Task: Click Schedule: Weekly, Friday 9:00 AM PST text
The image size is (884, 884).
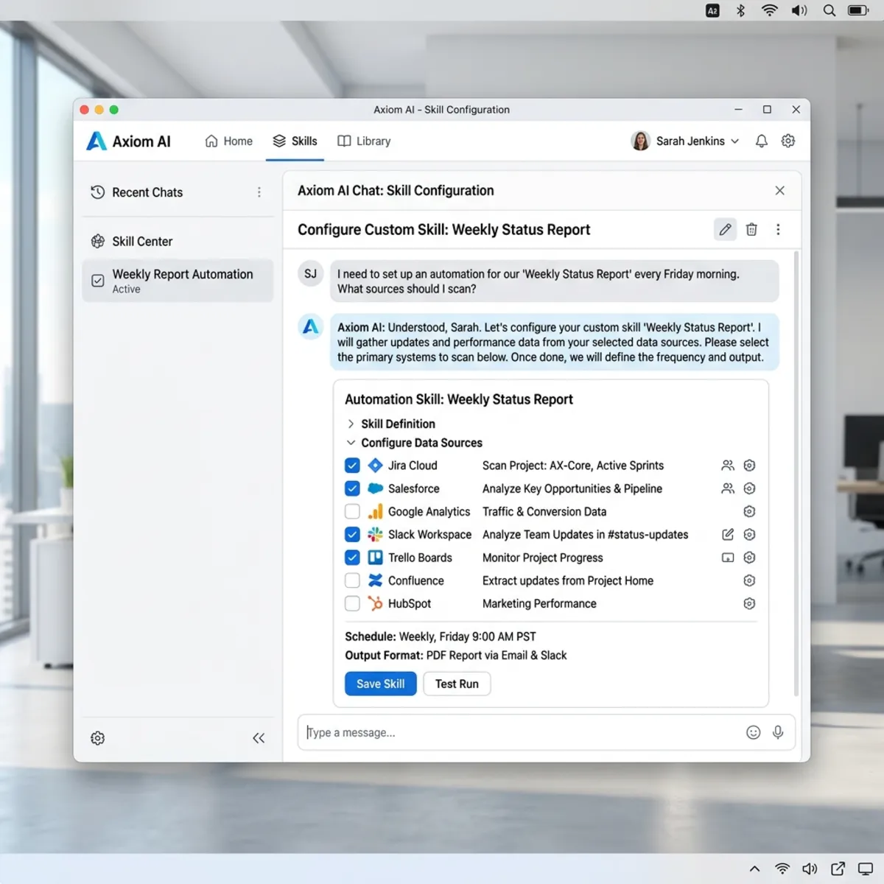Action: (441, 636)
